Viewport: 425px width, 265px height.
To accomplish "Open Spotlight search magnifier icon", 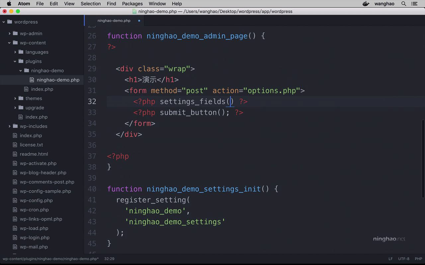I will [x=404, y=4].
